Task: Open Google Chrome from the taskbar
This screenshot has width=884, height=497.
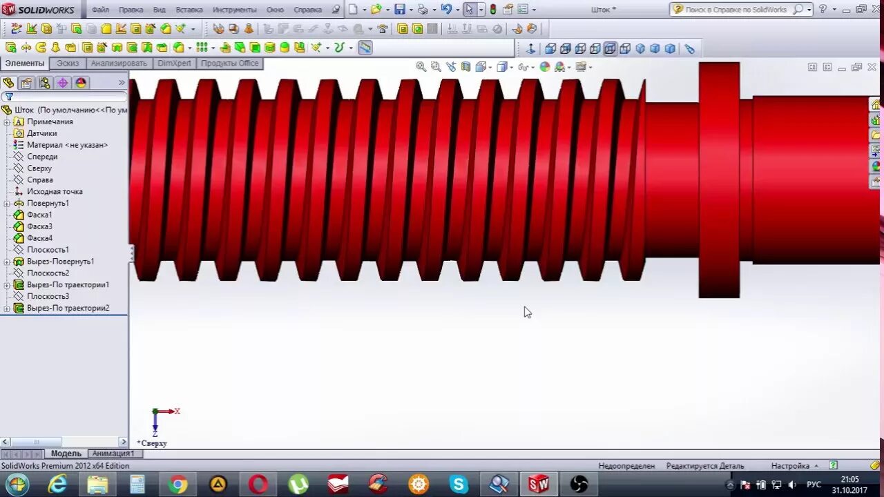Action: tap(177, 485)
